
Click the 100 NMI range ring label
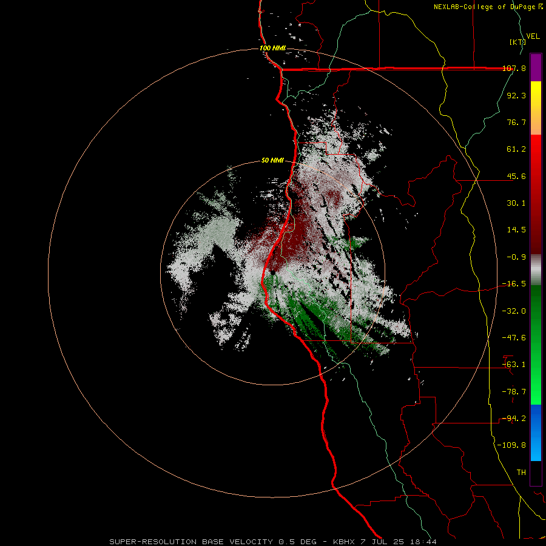[272, 48]
